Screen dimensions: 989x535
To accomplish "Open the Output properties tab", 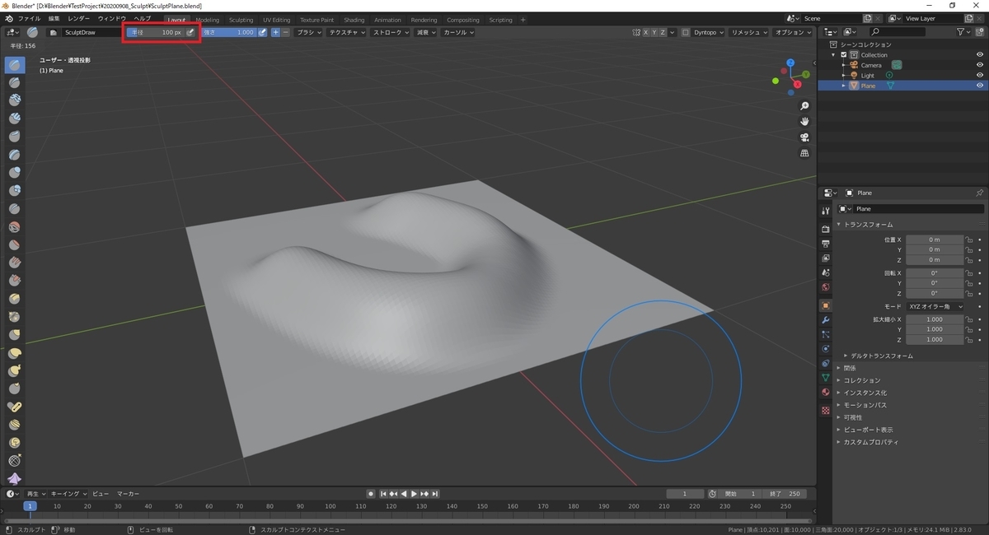I will pos(826,244).
